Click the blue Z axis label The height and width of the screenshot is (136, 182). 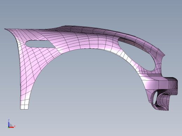(9, 120)
